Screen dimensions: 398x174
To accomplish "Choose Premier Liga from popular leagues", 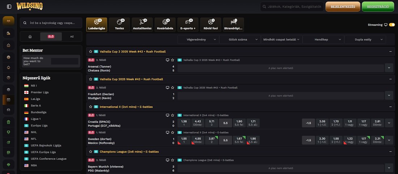I will (39, 92).
